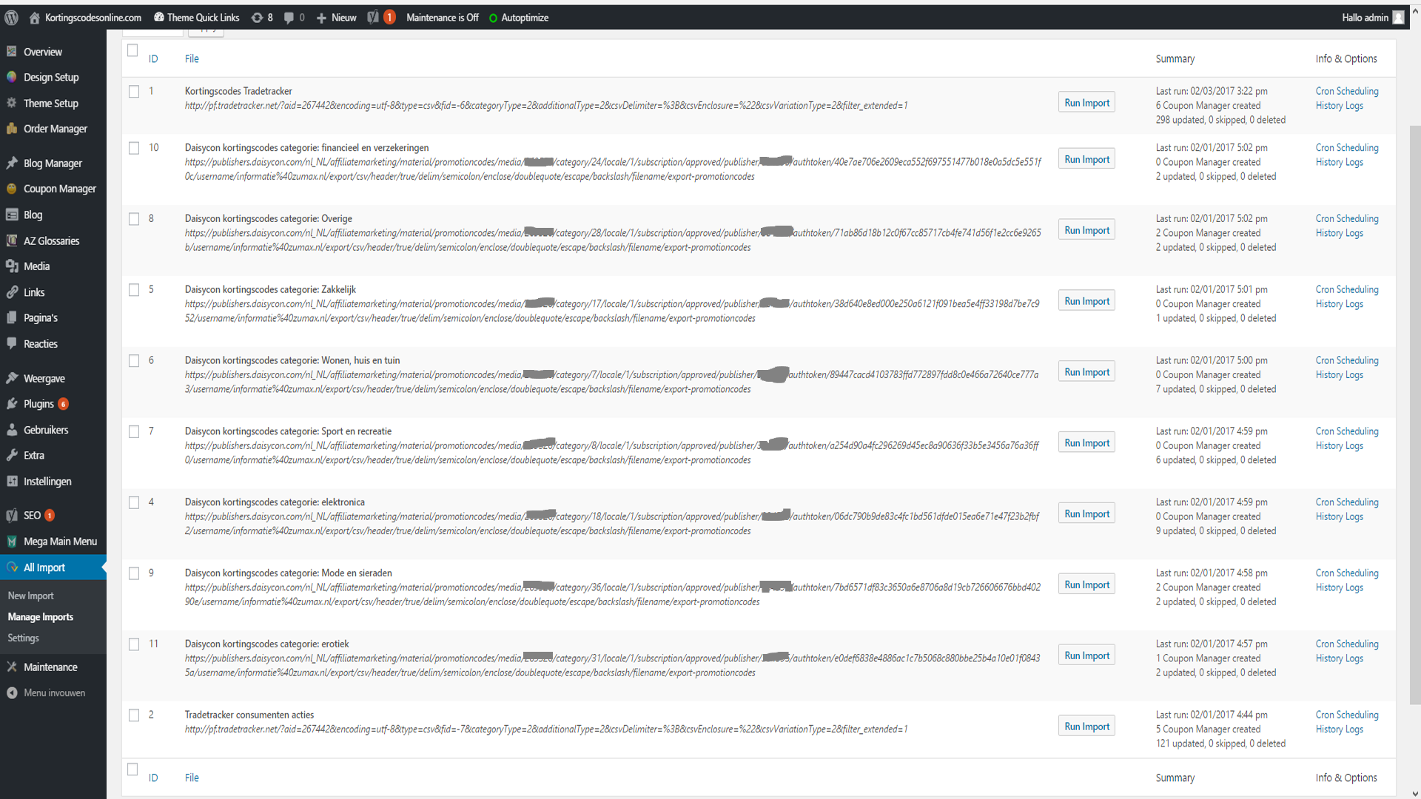Click the Order Manager icon
The height and width of the screenshot is (799, 1421).
point(12,129)
